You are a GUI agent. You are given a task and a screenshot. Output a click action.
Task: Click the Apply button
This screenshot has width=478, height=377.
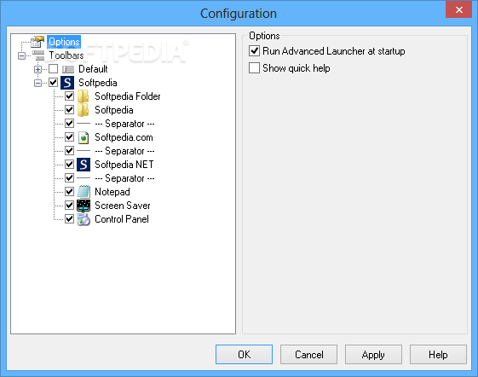(373, 355)
